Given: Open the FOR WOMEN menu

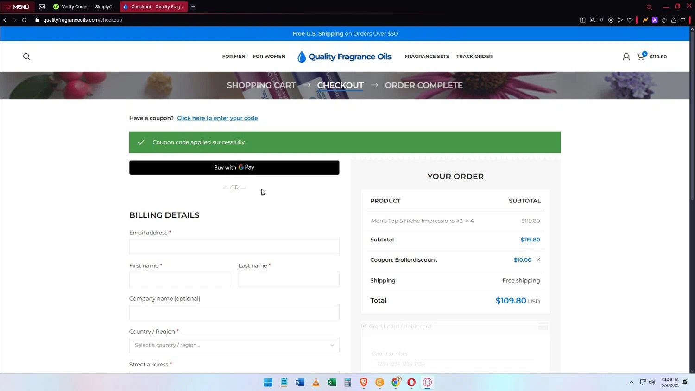Looking at the screenshot, I should pos(269,57).
